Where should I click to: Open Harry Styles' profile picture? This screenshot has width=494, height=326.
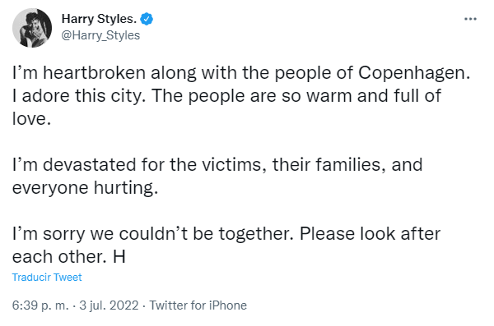coord(32,28)
